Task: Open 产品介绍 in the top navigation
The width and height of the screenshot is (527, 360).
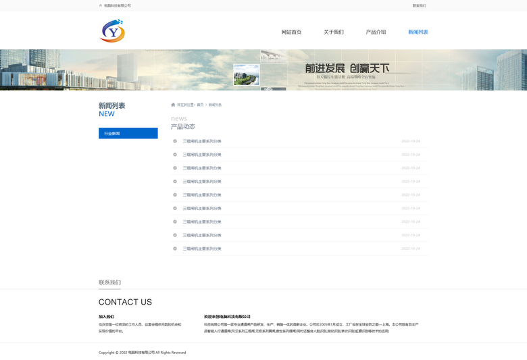Action: [x=376, y=32]
